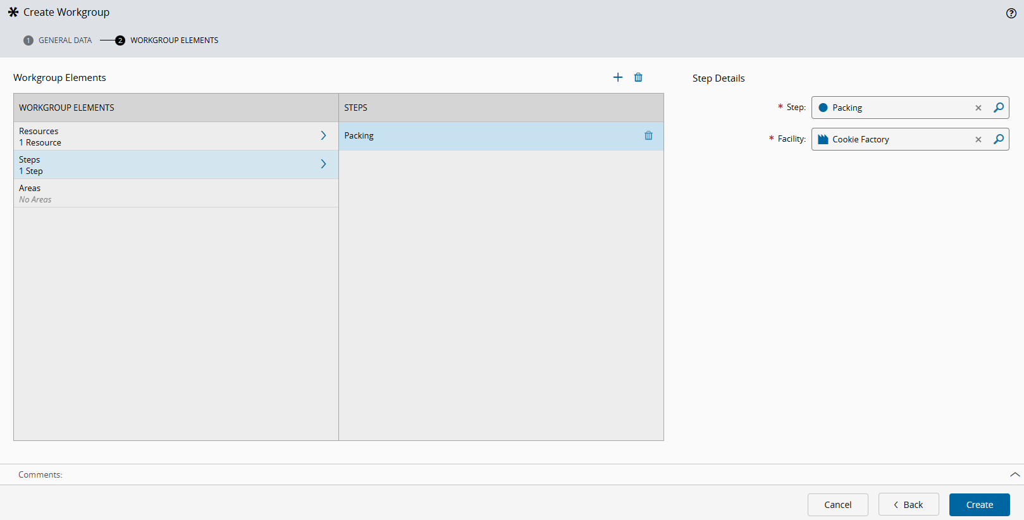Screen dimensions: 1024x520
Task: Select the Workgroup Elements wizard step
Action: point(167,40)
